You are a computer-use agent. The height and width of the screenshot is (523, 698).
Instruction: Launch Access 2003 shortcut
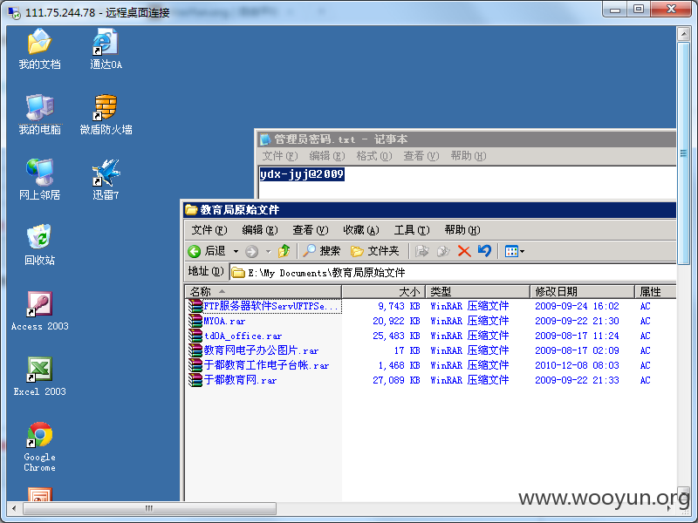pyautogui.click(x=39, y=311)
